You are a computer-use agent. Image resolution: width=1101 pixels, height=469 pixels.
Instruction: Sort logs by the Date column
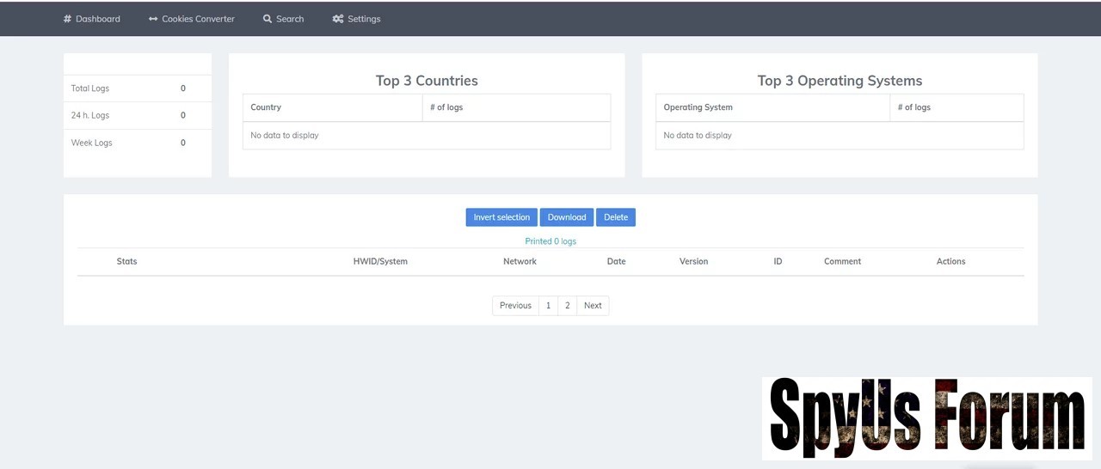[616, 261]
